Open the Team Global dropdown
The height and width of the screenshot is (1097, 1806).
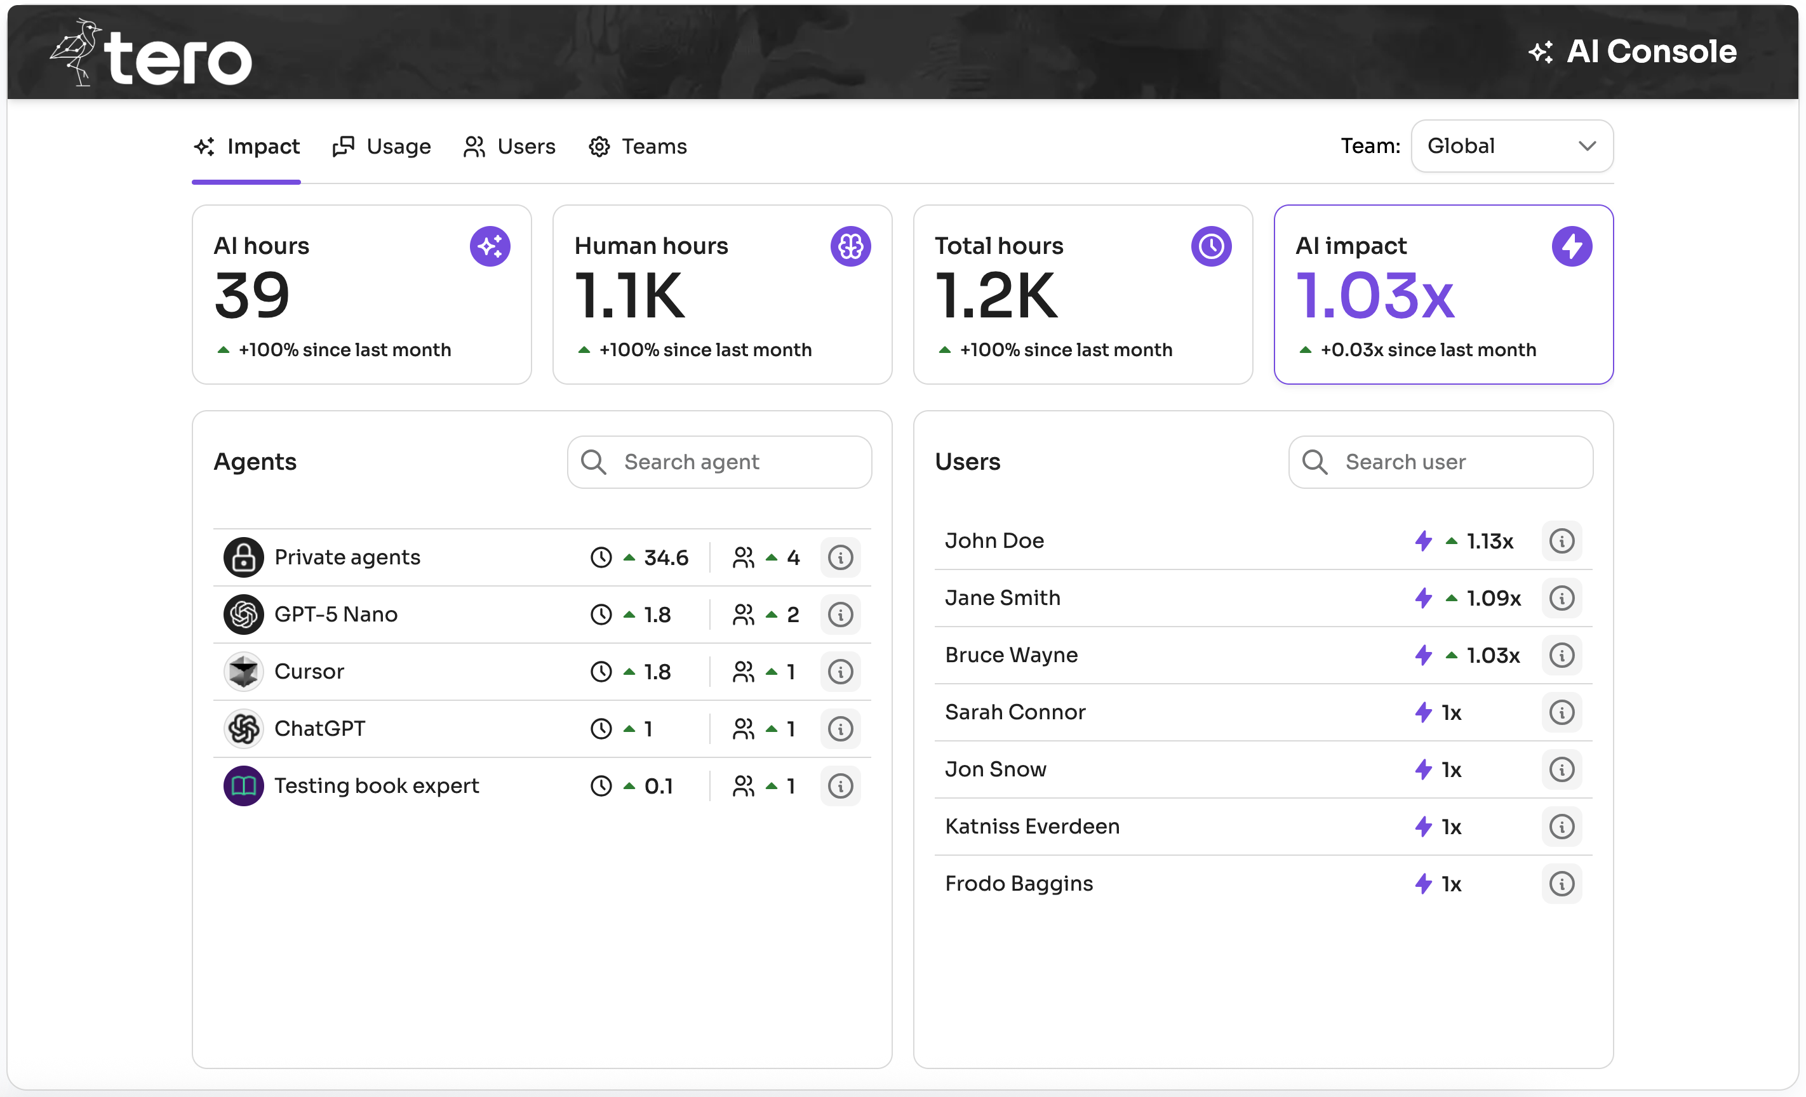[1511, 147]
